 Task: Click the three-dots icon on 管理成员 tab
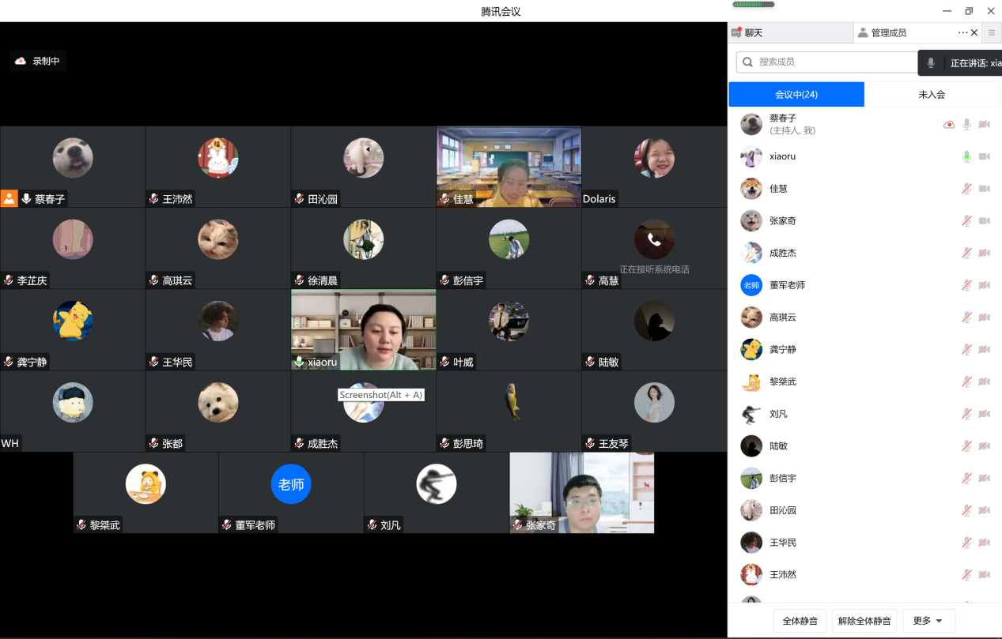962,32
